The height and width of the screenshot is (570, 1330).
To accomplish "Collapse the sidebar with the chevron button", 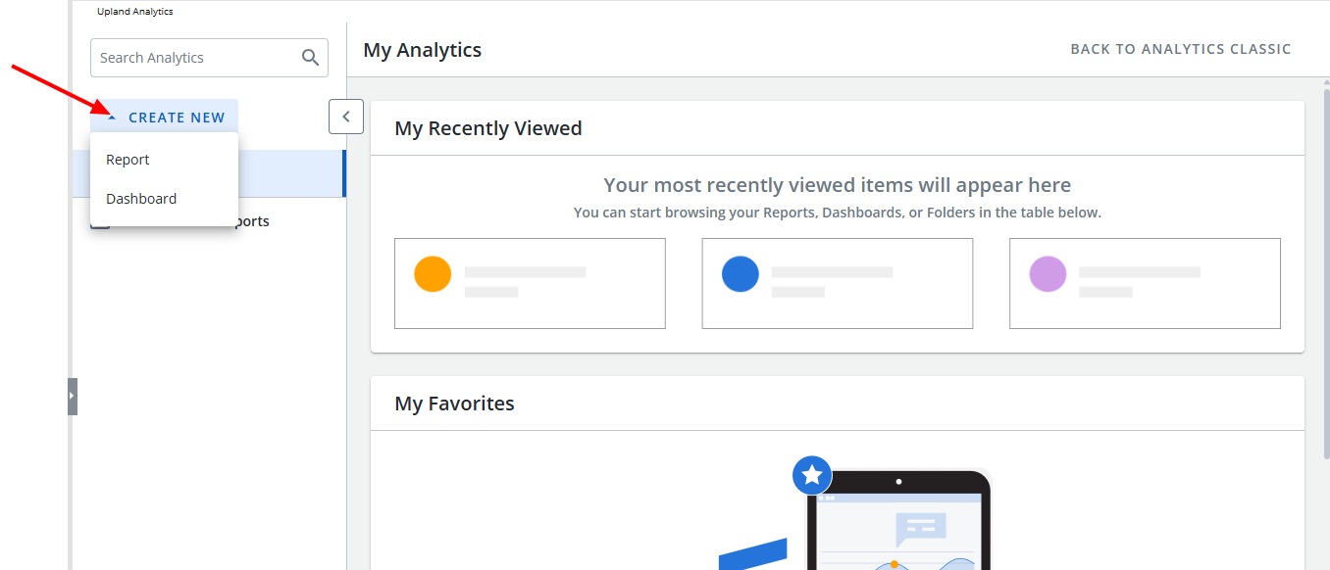I will [346, 117].
